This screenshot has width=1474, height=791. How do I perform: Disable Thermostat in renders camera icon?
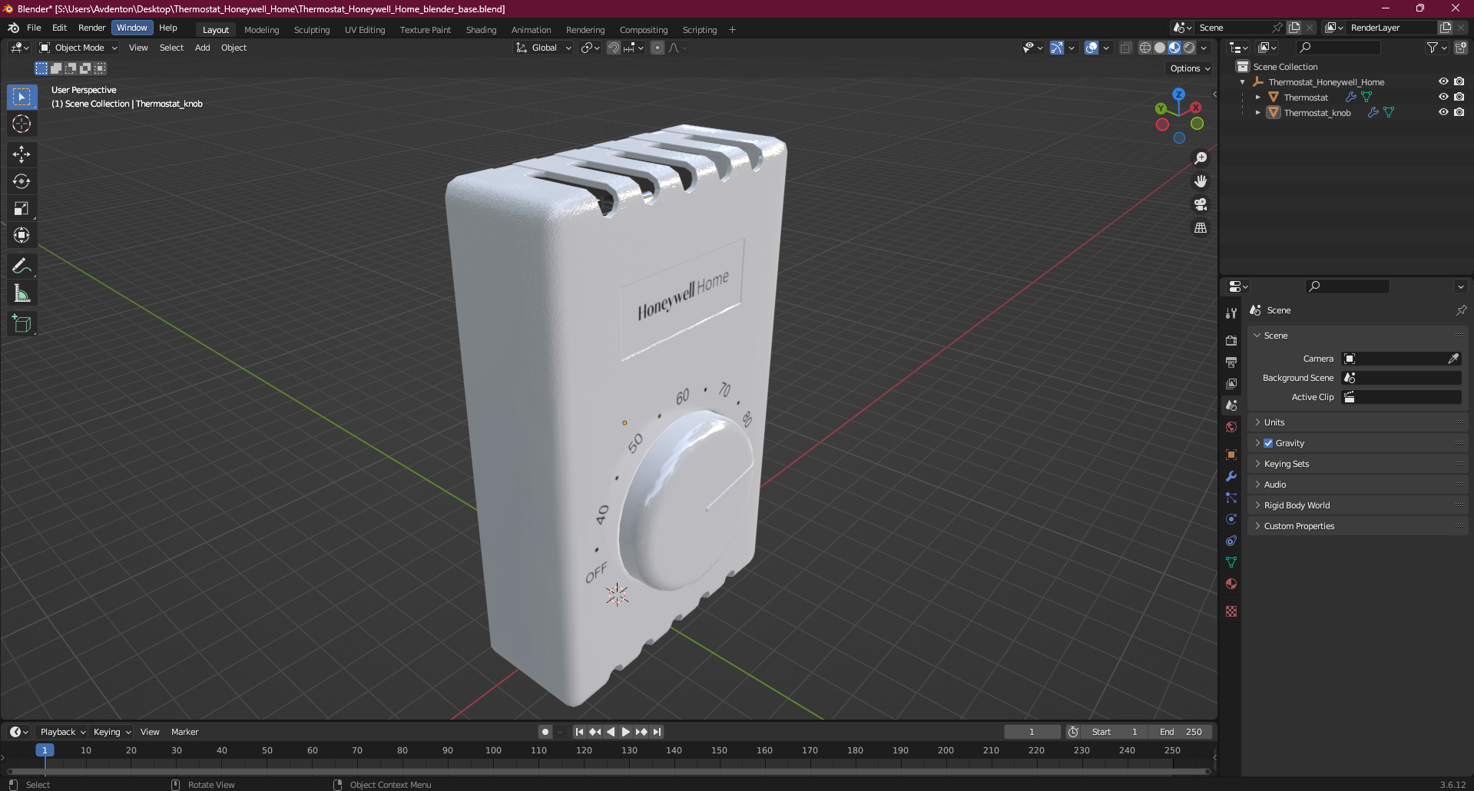[x=1459, y=97]
